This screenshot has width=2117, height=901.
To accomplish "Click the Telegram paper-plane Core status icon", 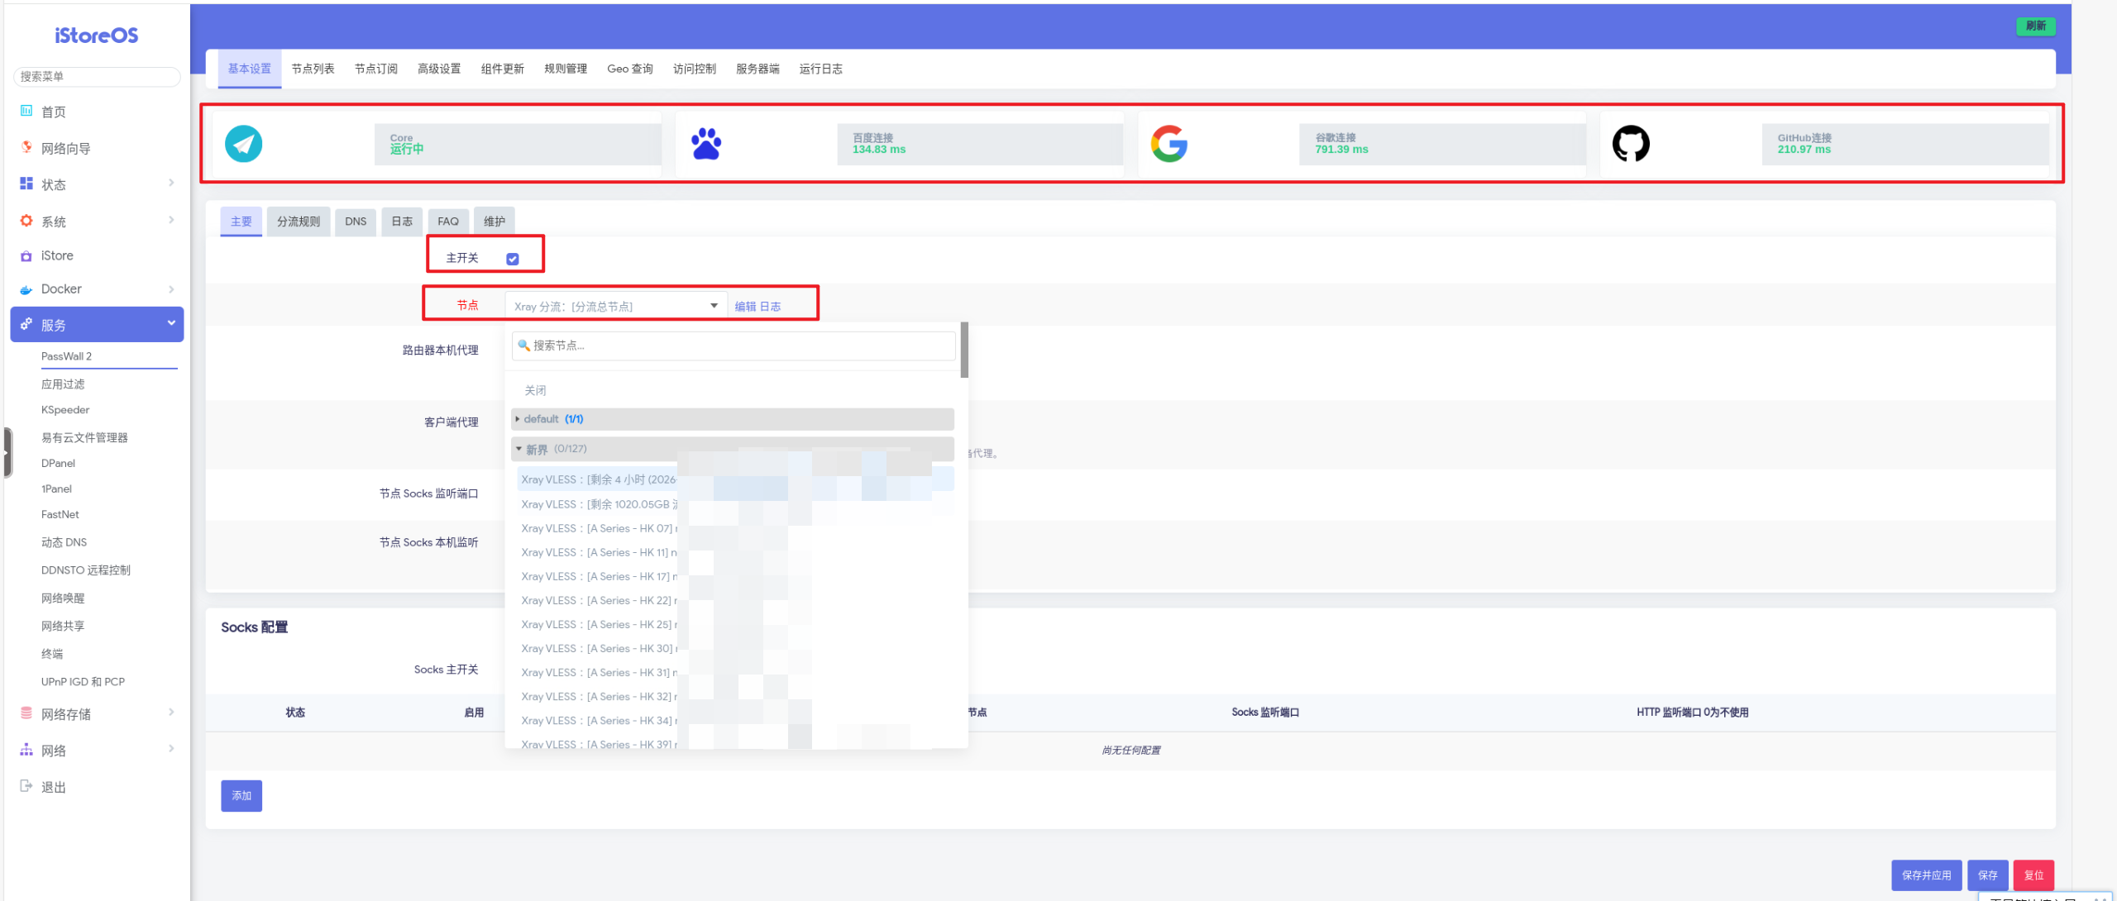I will [243, 144].
